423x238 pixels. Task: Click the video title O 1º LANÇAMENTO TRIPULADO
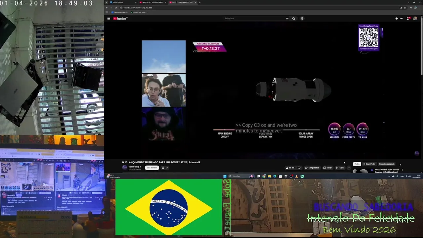click(x=161, y=162)
